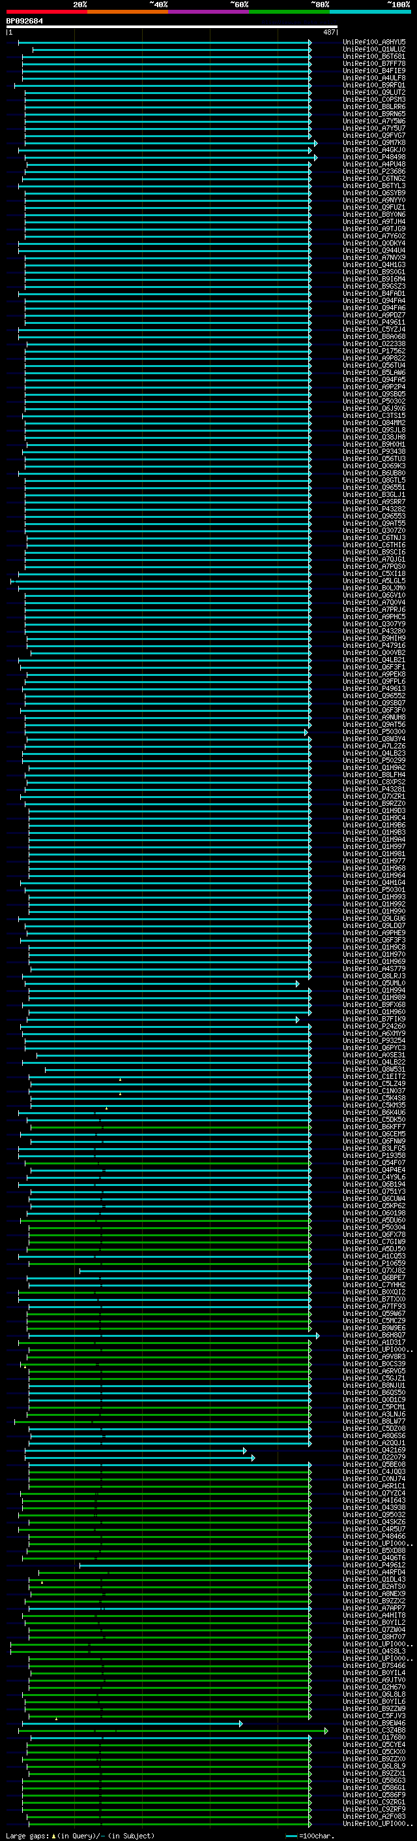Click hit label UniRef100_C6TNG2

[x=374, y=179]
